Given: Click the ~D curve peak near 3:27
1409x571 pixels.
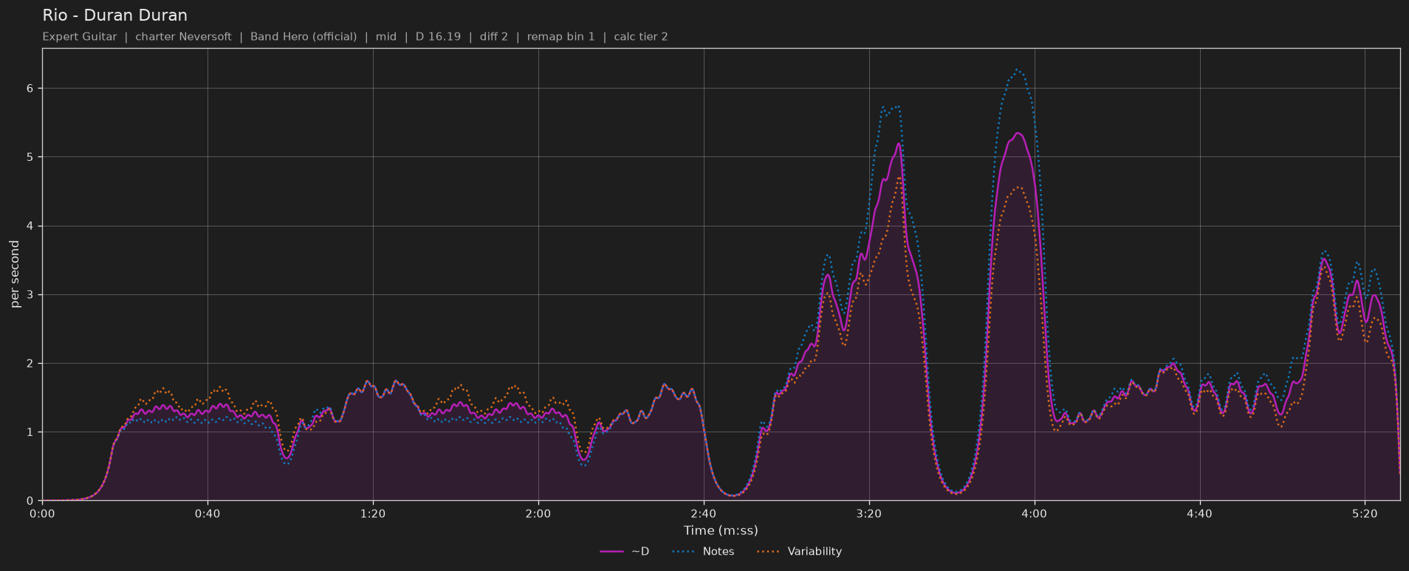Looking at the screenshot, I should tap(899, 144).
